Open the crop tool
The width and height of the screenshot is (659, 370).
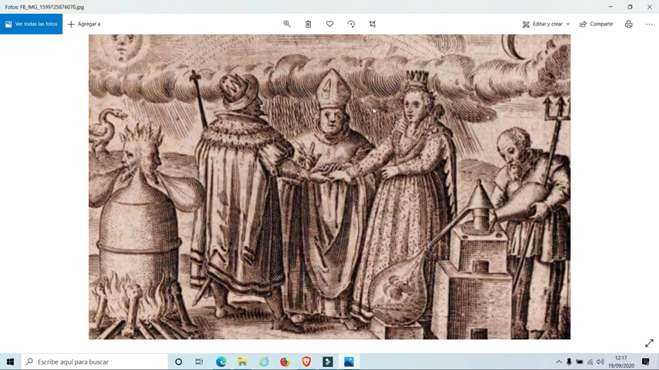coord(373,24)
